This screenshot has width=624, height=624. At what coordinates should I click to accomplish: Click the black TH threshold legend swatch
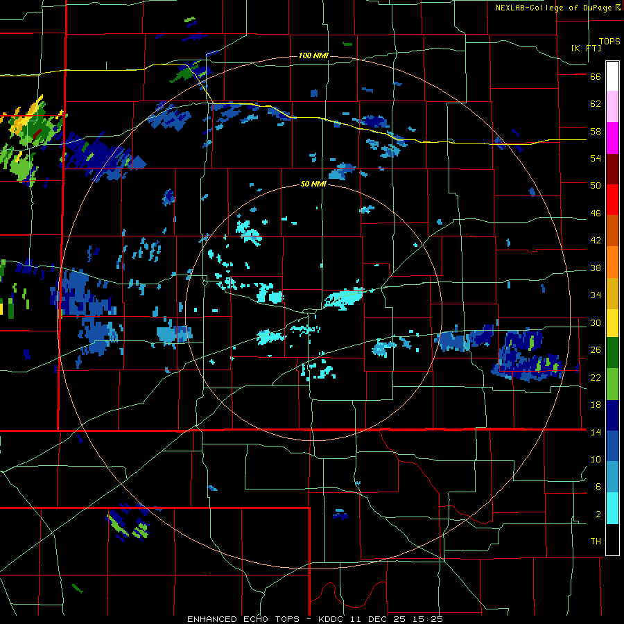click(612, 539)
